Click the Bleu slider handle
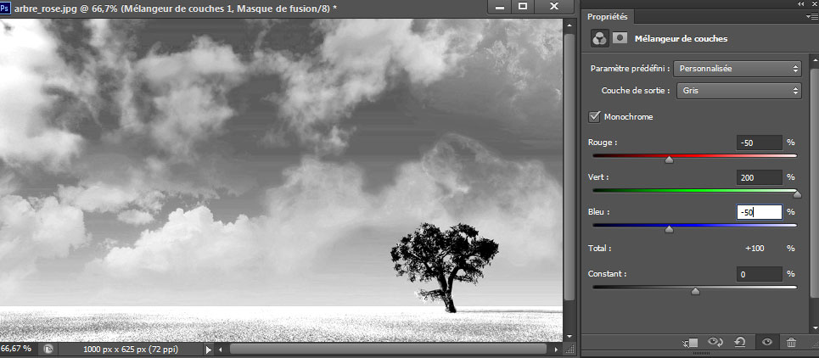Screen dimensions: 819x358 tap(669, 228)
